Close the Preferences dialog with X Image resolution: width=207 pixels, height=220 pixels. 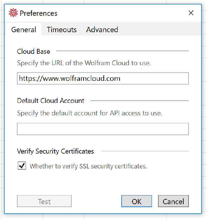coord(191,13)
